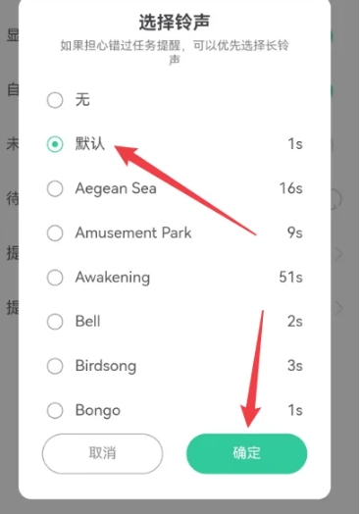Click the Aegean Sea label text
This screenshot has width=360, height=514.
click(116, 188)
